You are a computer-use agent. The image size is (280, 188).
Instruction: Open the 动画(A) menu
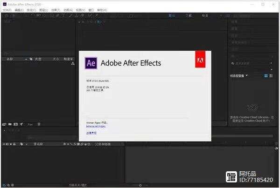[68, 10]
